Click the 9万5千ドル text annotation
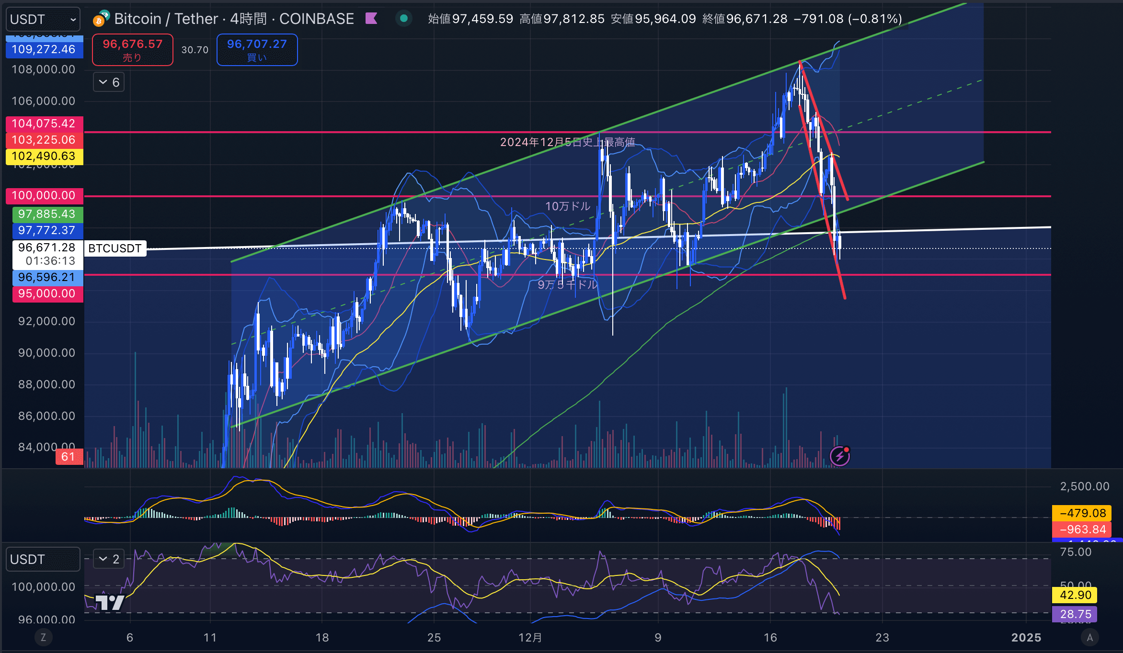 (568, 285)
